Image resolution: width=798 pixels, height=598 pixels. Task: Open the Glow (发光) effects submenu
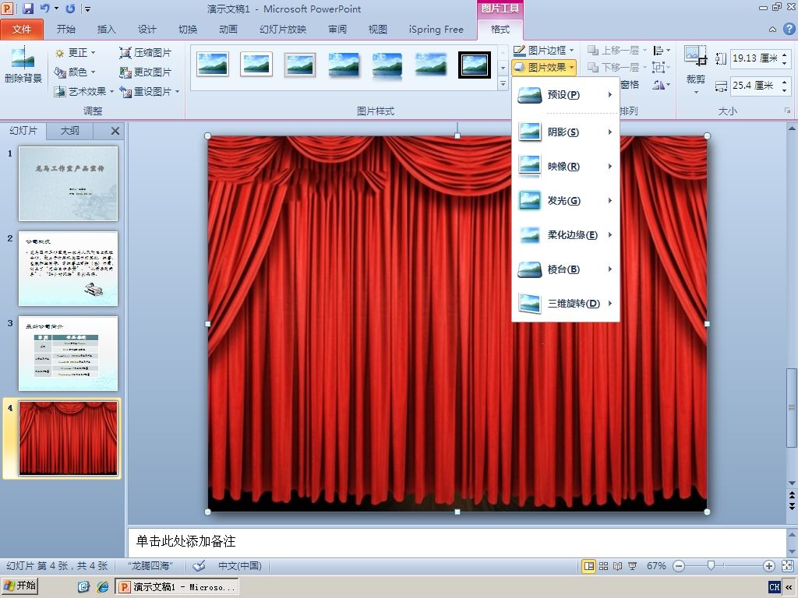click(566, 201)
